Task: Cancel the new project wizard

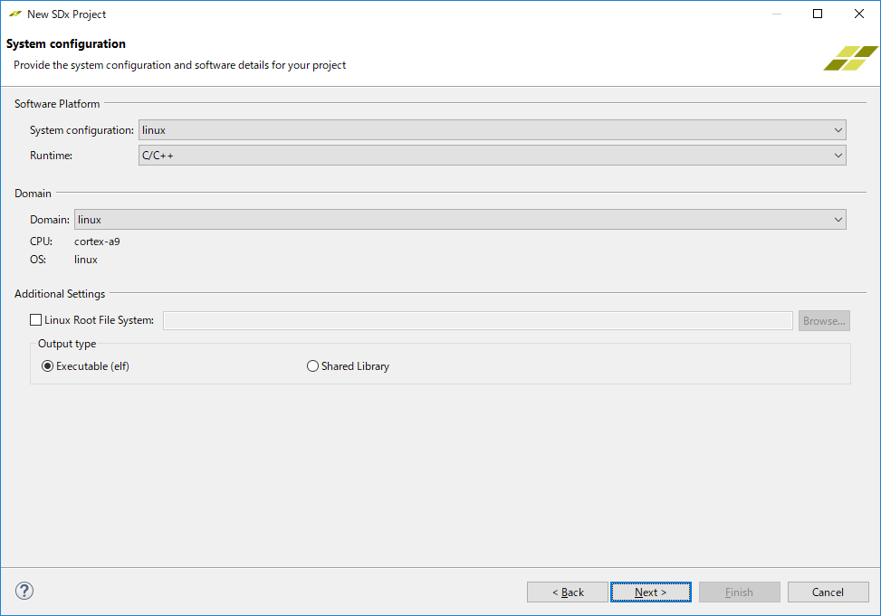Action: click(828, 592)
